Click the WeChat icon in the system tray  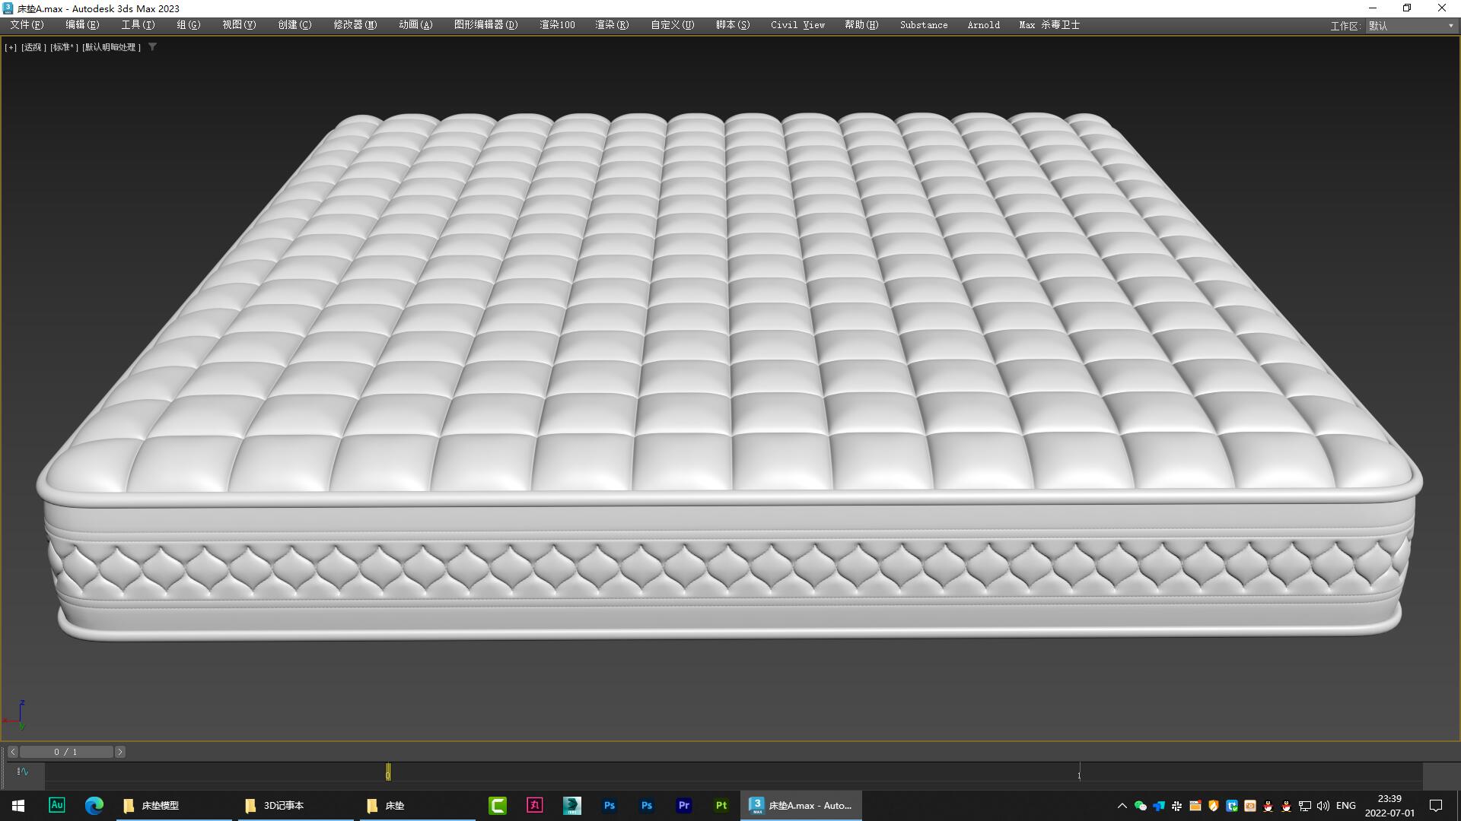point(1140,805)
